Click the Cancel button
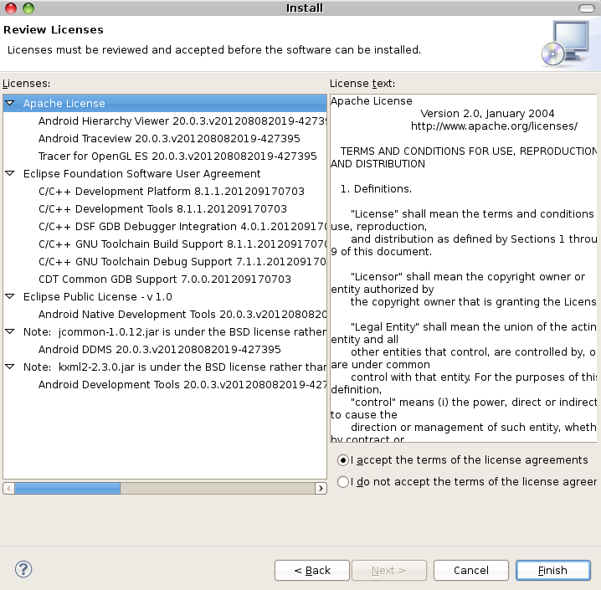 pos(471,571)
